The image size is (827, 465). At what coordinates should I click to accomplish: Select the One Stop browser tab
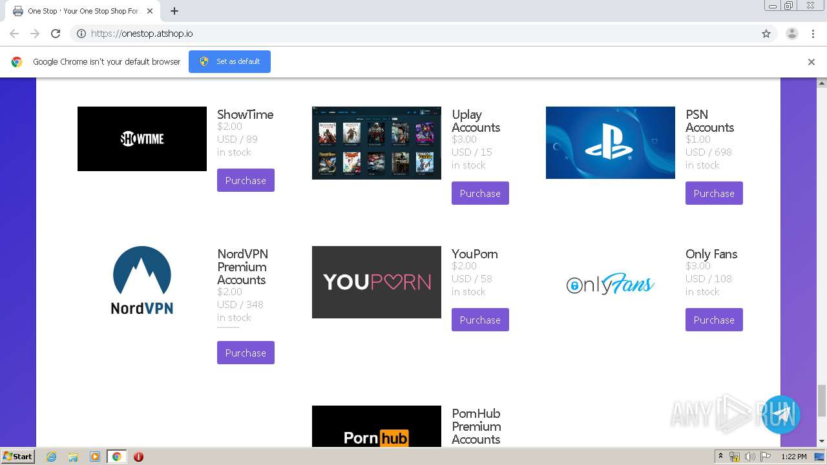tap(82, 11)
